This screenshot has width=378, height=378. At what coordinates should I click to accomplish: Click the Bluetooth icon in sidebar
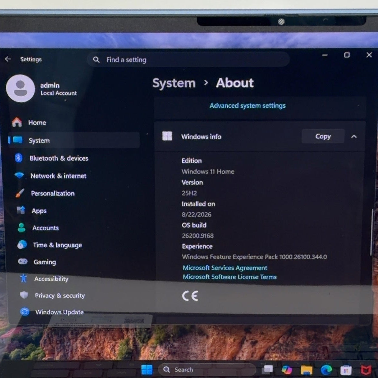(x=19, y=158)
